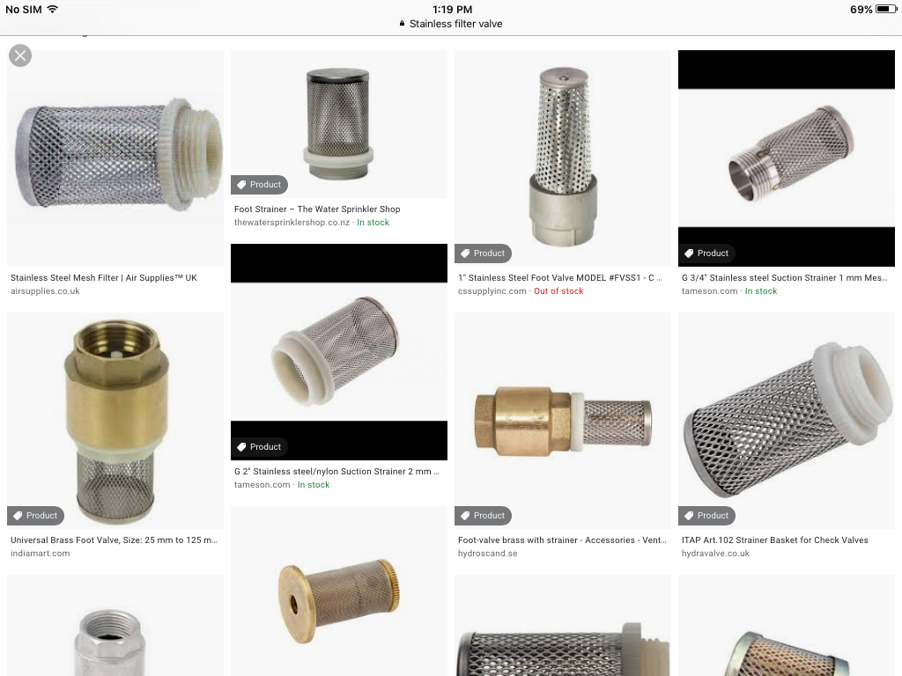Tap the battery indicator in status bar
This screenshot has height=676, width=902.
pyautogui.click(x=886, y=9)
